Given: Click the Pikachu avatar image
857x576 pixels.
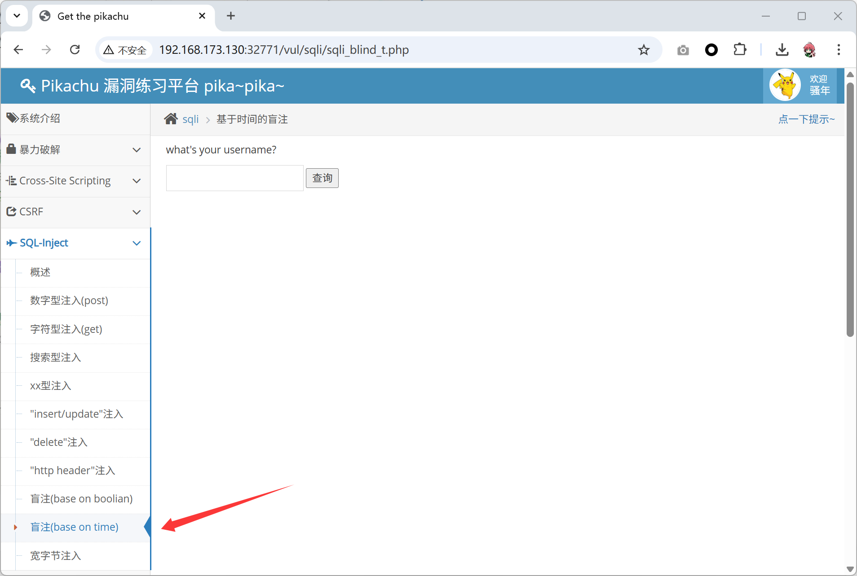Looking at the screenshot, I should (785, 85).
